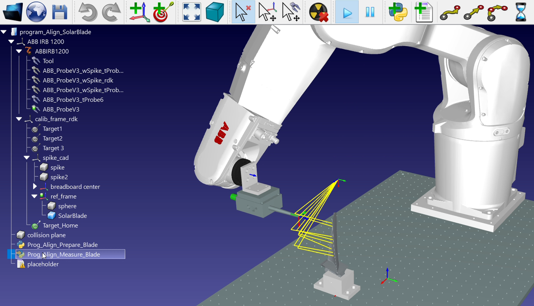Click the Open file folder icon
This screenshot has width=534, height=306.
[x=13, y=12]
